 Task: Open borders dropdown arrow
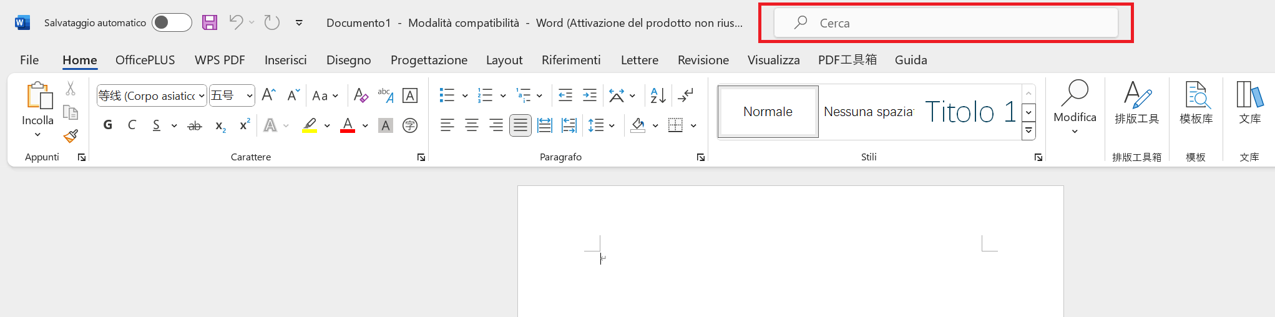[x=693, y=125]
